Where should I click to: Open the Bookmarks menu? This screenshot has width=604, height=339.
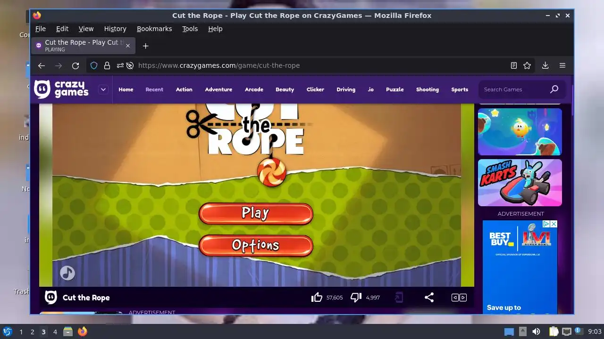[154, 29]
